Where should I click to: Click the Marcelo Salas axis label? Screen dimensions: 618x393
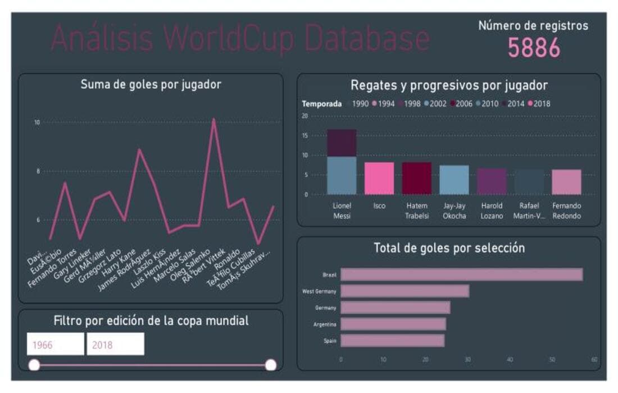click(x=174, y=266)
